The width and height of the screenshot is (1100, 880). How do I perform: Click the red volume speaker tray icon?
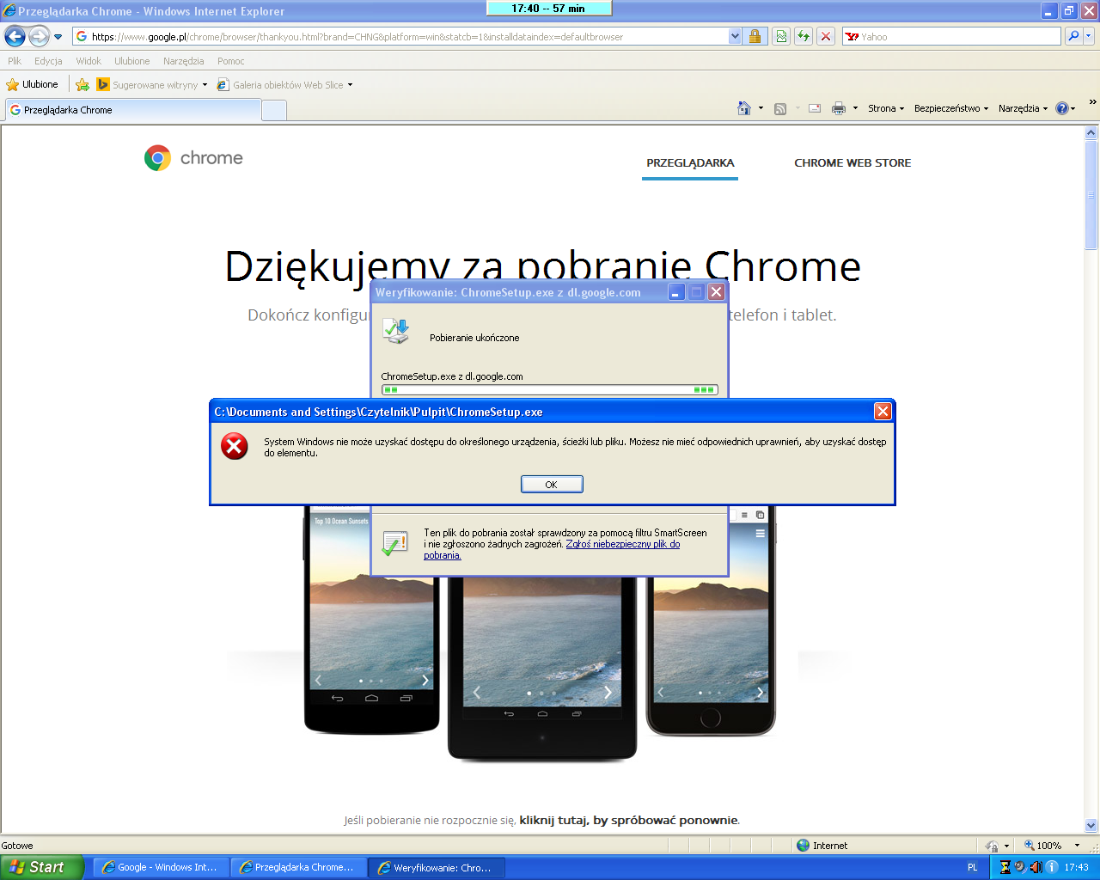click(1036, 867)
